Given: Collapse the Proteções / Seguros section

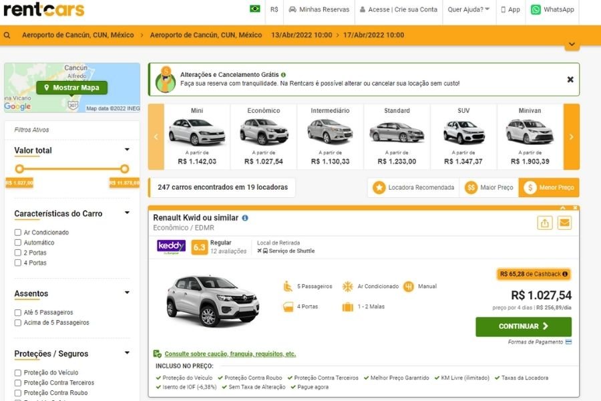Looking at the screenshot, I should coord(127,353).
